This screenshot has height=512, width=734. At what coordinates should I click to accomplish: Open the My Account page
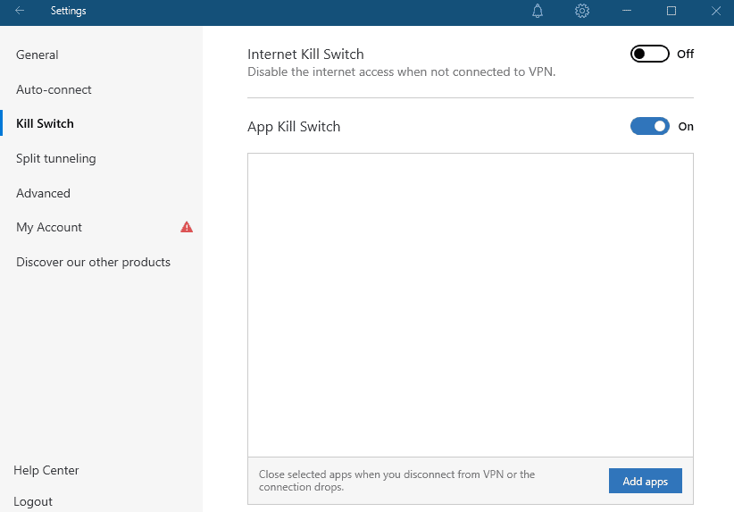[49, 227]
